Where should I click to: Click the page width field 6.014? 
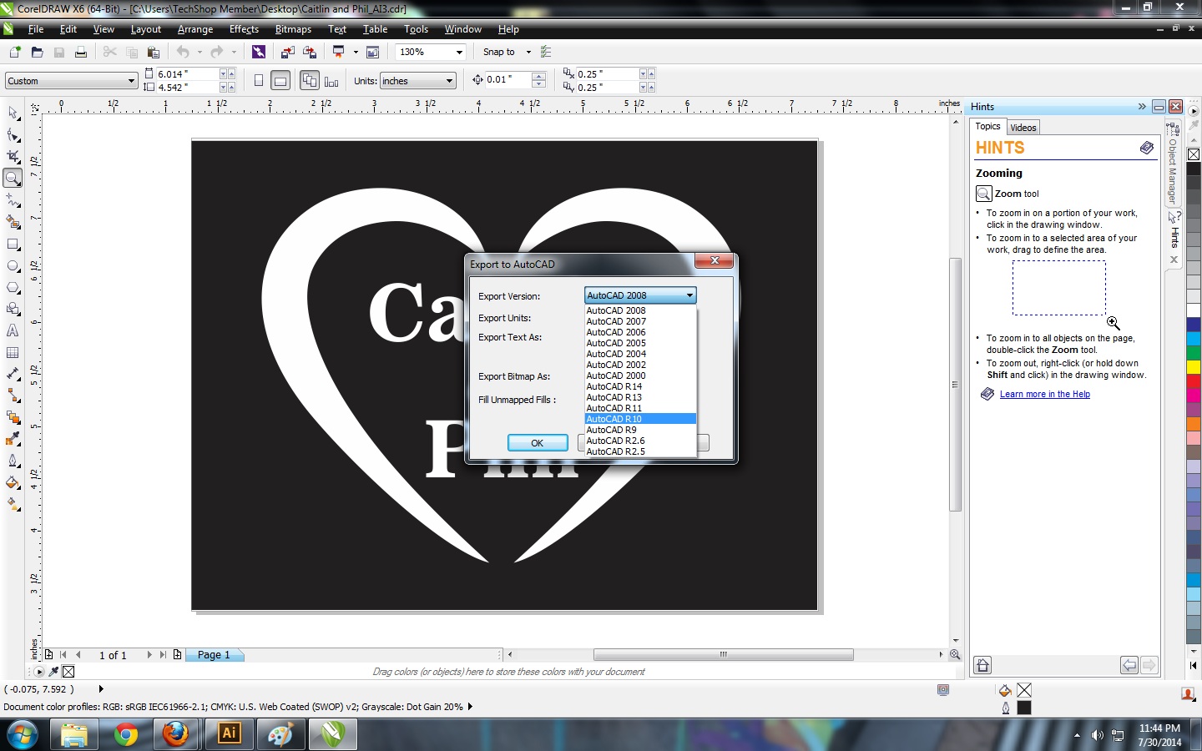click(x=187, y=74)
